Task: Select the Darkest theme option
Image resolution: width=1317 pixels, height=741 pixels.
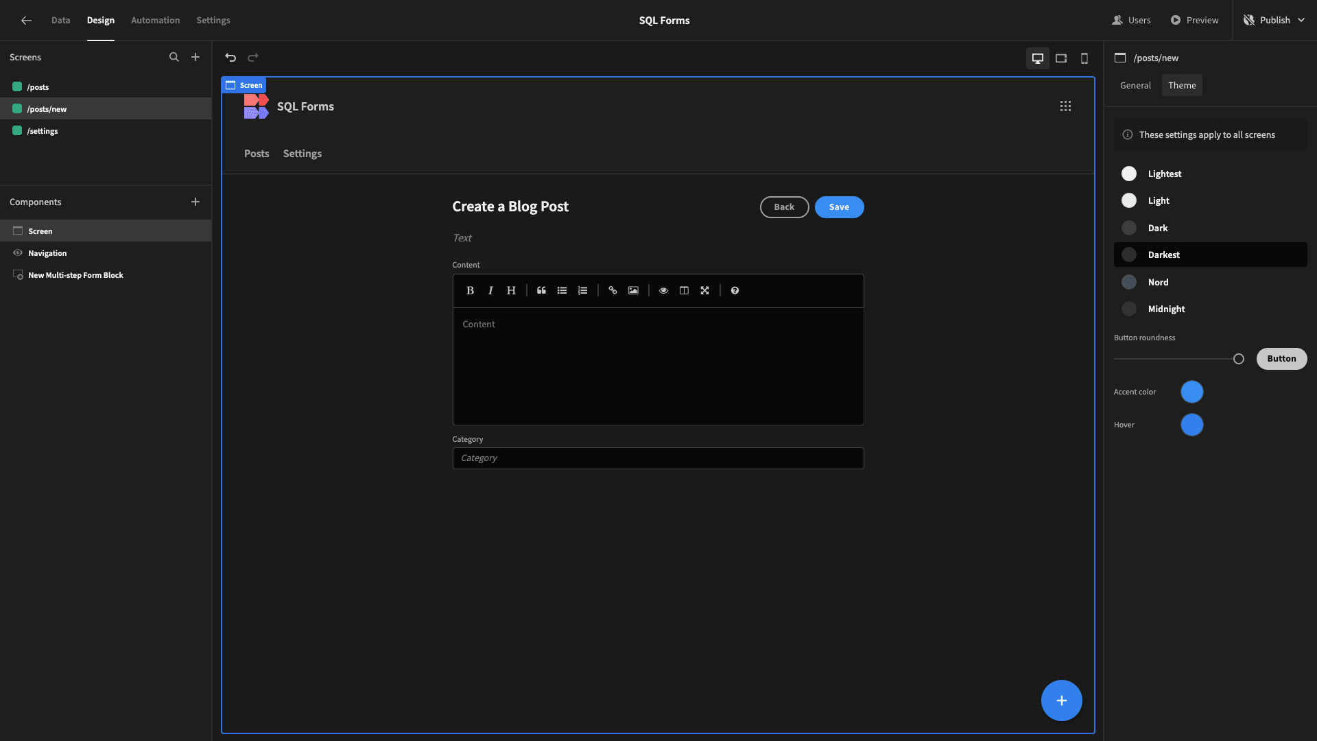Action: [x=1164, y=255]
